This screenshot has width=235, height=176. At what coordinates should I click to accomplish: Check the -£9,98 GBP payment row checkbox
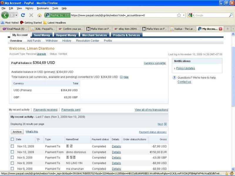(12, 157)
